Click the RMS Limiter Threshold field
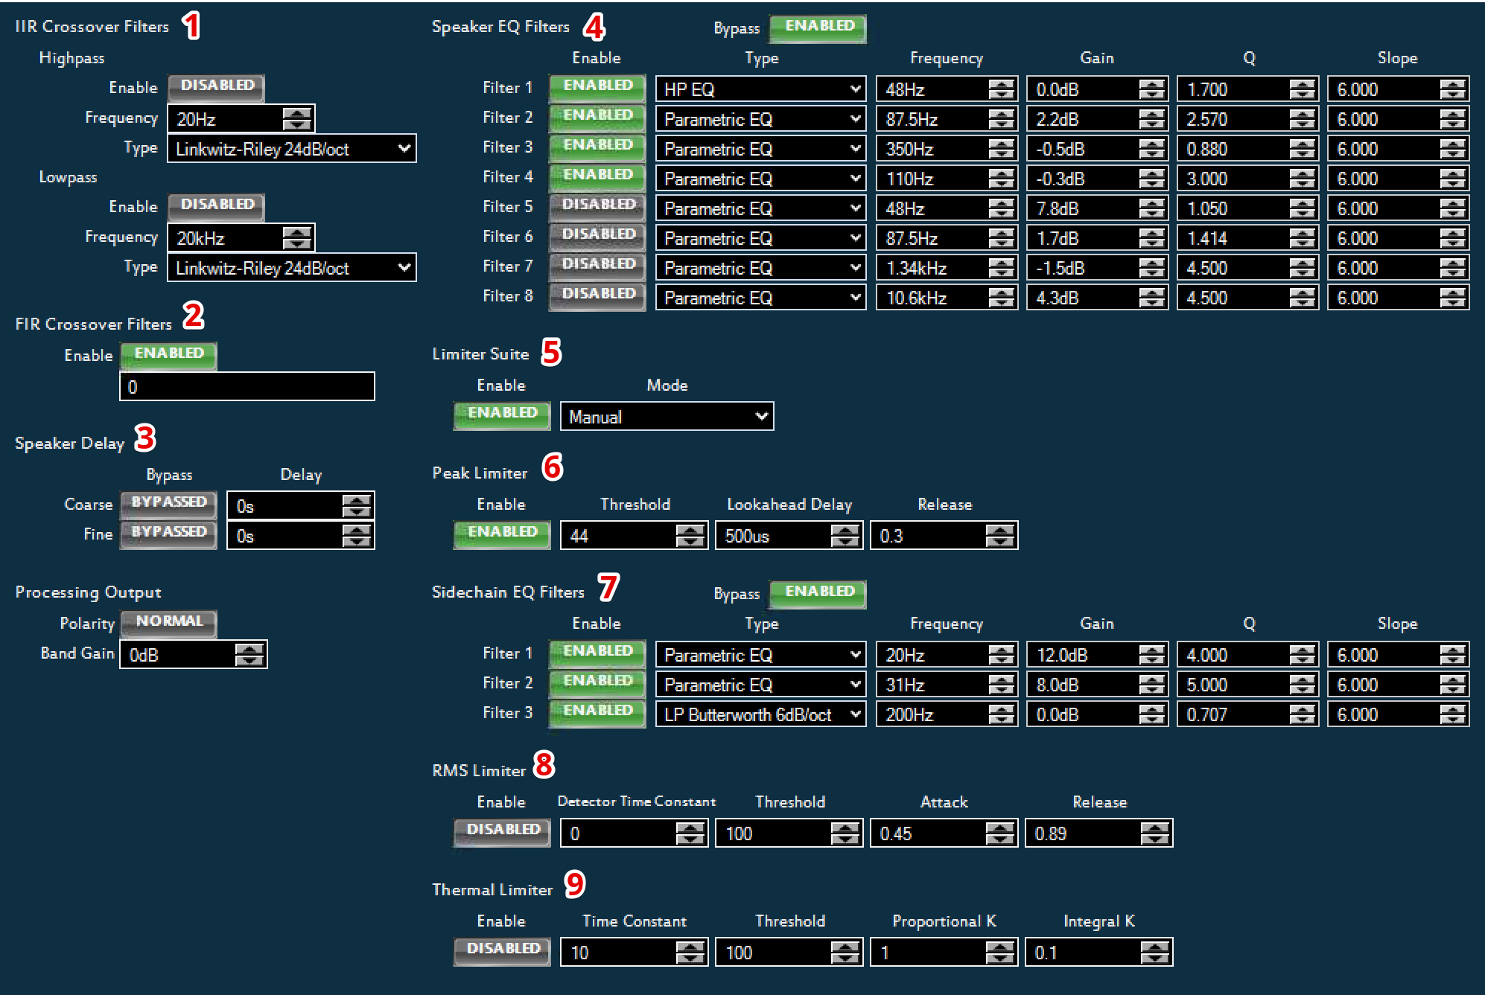The height and width of the screenshot is (995, 1485). (x=789, y=833)
